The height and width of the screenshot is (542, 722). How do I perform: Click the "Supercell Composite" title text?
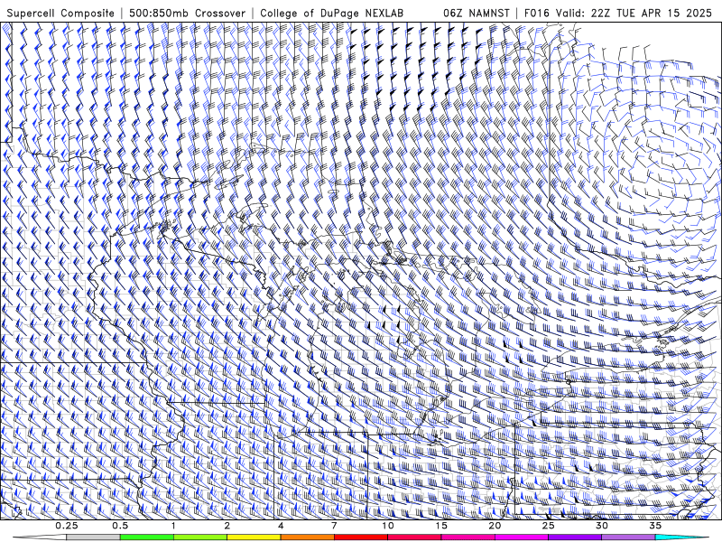(60, 14)
